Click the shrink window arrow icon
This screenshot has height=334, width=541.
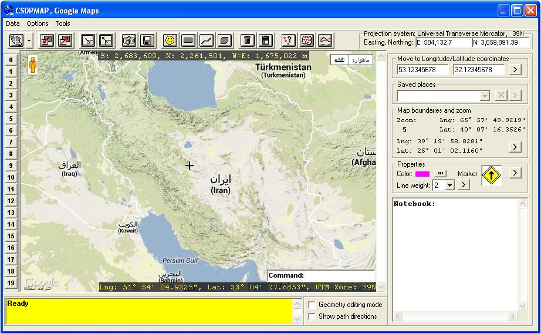[x=88, y=41]
